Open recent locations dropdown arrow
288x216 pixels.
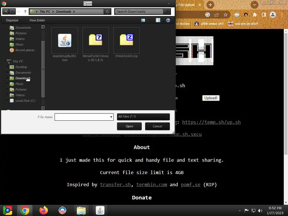(19, 12)
